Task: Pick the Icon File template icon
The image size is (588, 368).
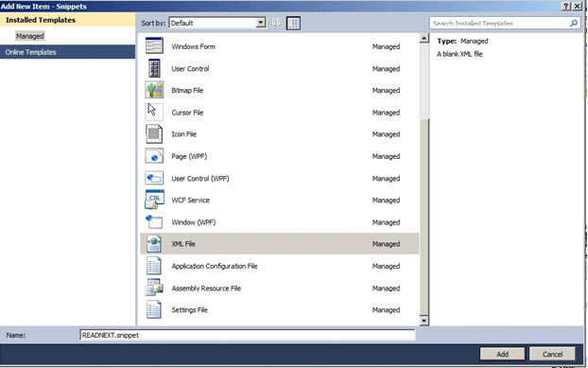Action: [x=154, y=134]
